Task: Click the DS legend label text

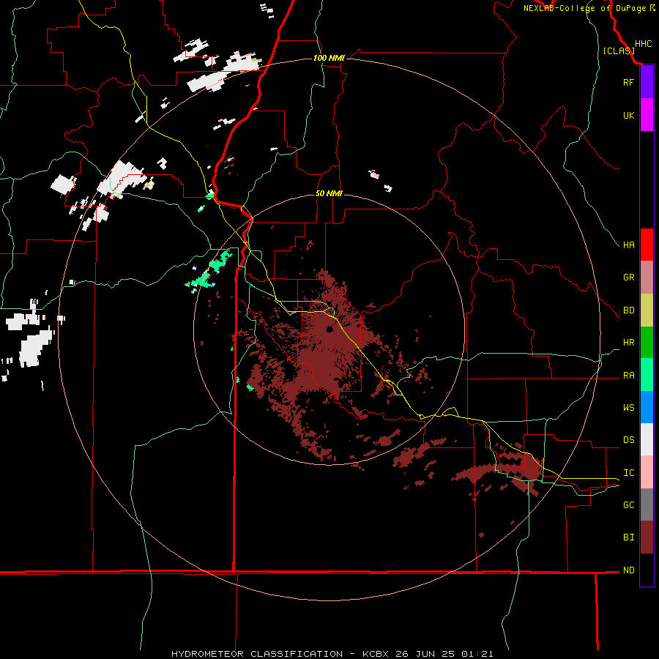Action: [628, 440]
